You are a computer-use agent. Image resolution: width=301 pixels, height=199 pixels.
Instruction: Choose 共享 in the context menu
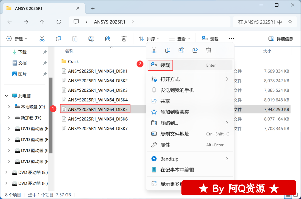click(190, 101)
